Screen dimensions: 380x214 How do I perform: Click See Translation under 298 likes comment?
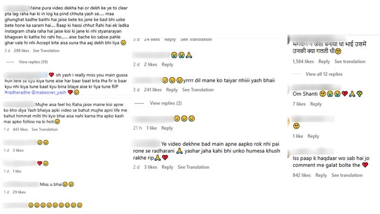click(x=46, y=51)
